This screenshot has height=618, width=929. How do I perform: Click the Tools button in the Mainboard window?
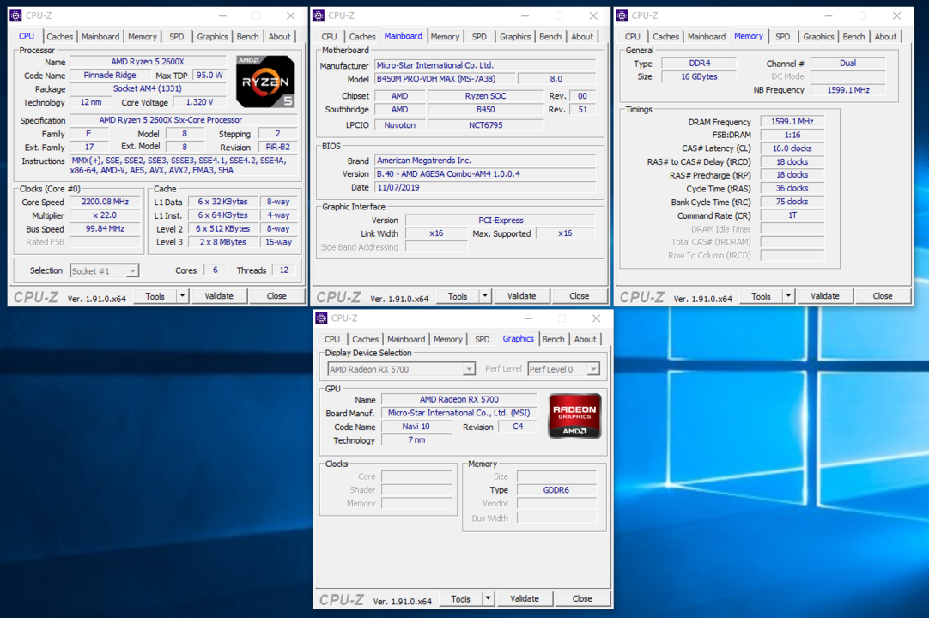458,296
